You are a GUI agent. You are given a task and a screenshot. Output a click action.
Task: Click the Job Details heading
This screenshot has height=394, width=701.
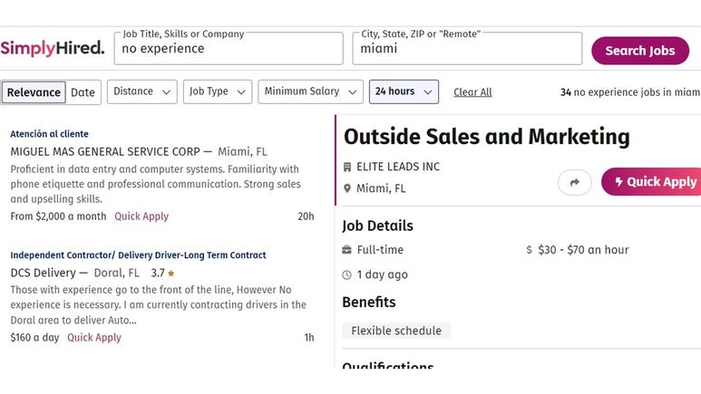[378, 226]
